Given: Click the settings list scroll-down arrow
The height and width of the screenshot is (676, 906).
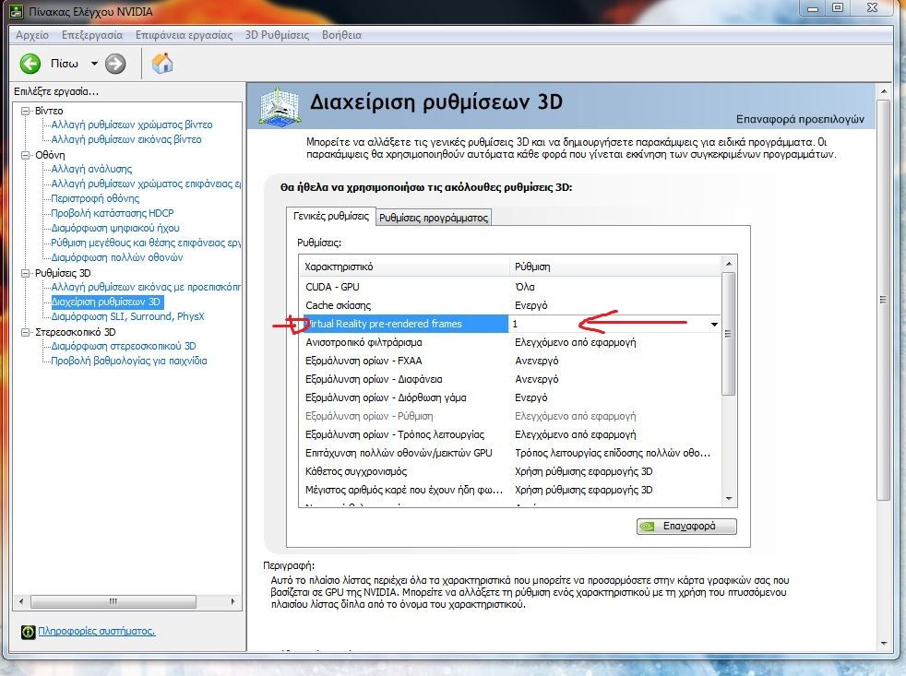Looking at the screenshot, I should [729, 499].
